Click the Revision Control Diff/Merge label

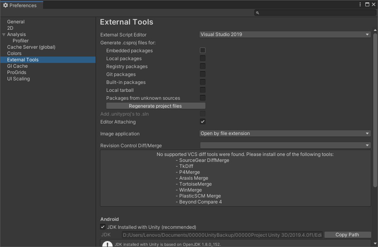point(131,146)
